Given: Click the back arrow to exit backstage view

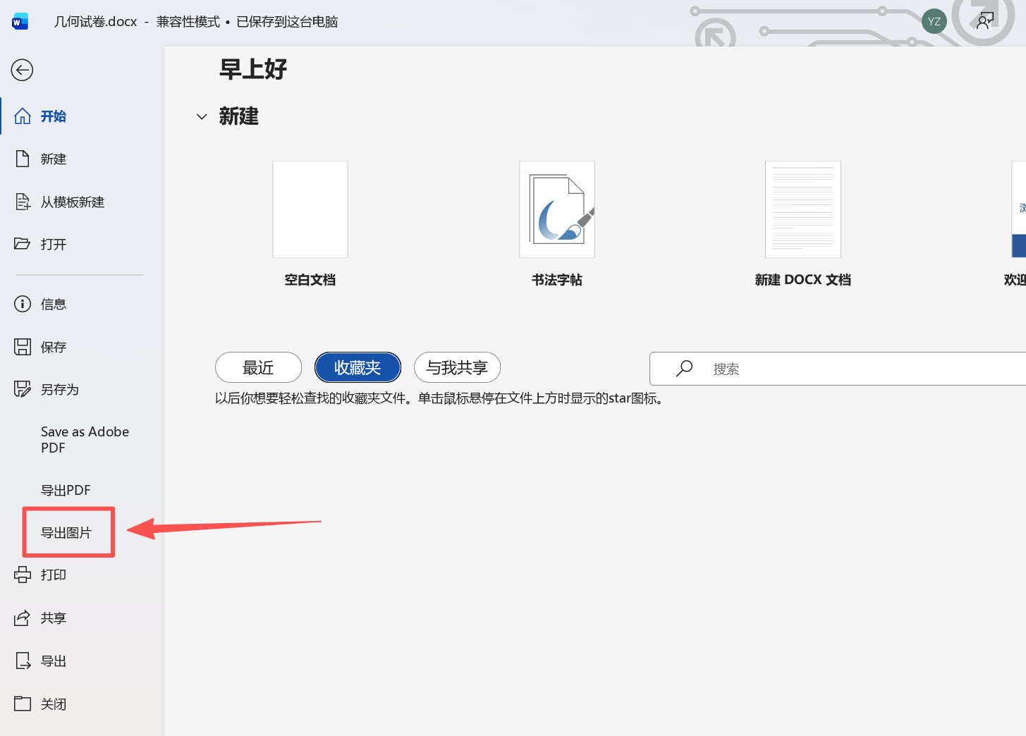Looking at the screenshot, I should [x=22, y=70].
